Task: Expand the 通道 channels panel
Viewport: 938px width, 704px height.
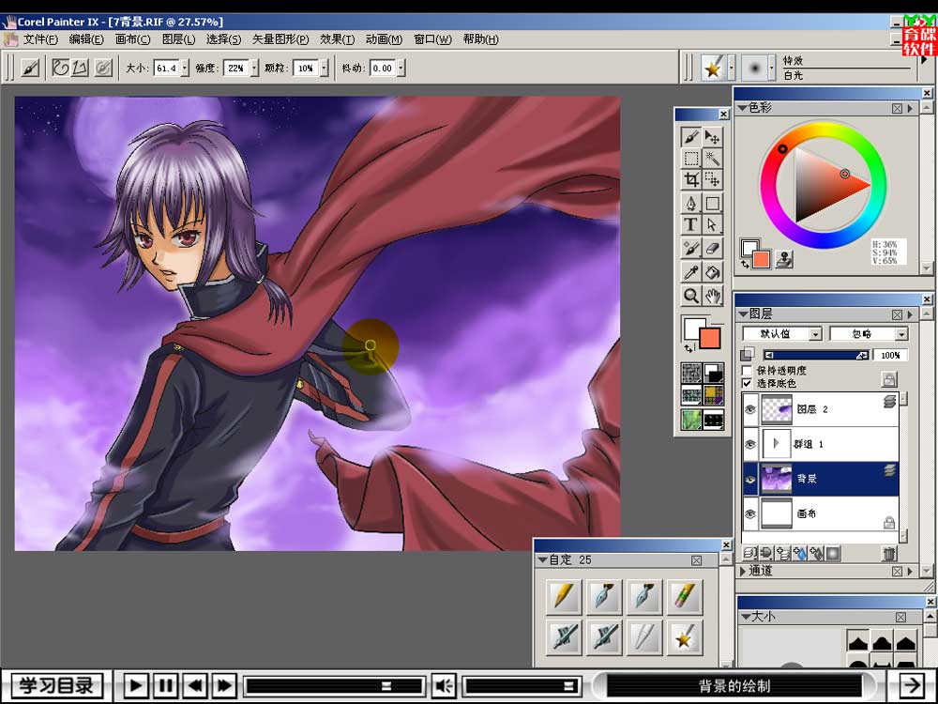Action: click(743, 571)
